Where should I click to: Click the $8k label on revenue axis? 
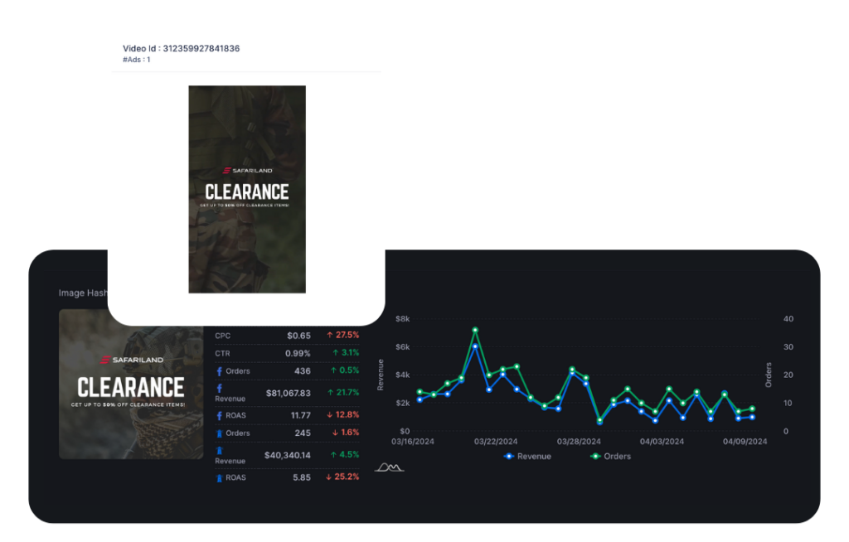click(403, 319)
